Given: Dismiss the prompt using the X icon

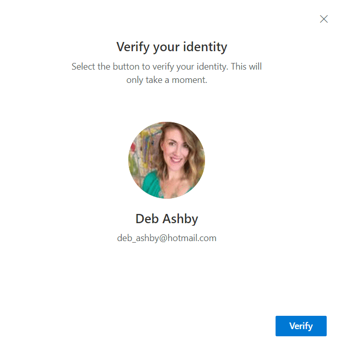Looking at the screenshot, I should pyautogui.click(x=324, y=19).
